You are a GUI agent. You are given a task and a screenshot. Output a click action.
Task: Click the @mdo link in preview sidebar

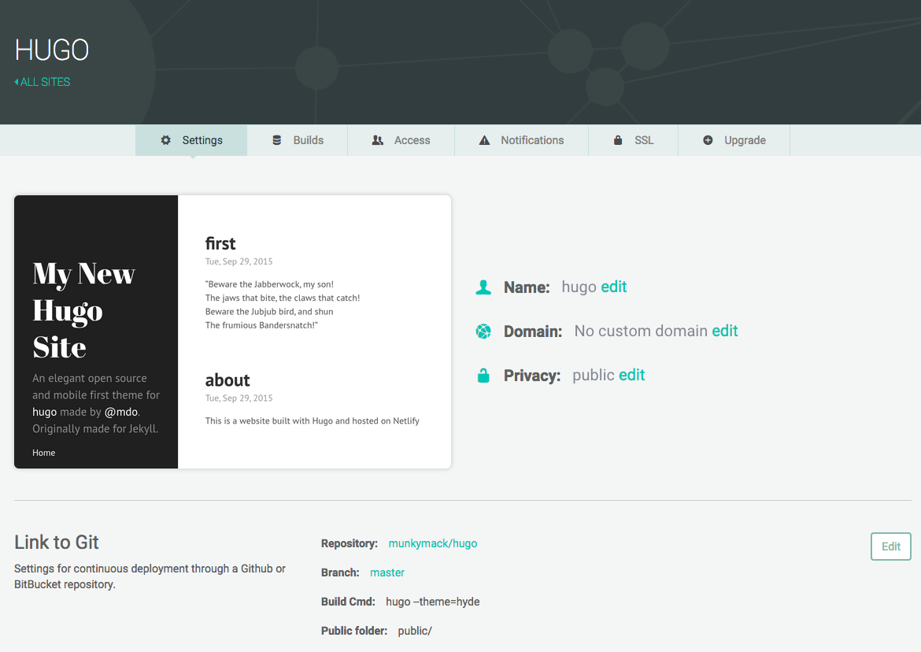[x=121, y=412]
